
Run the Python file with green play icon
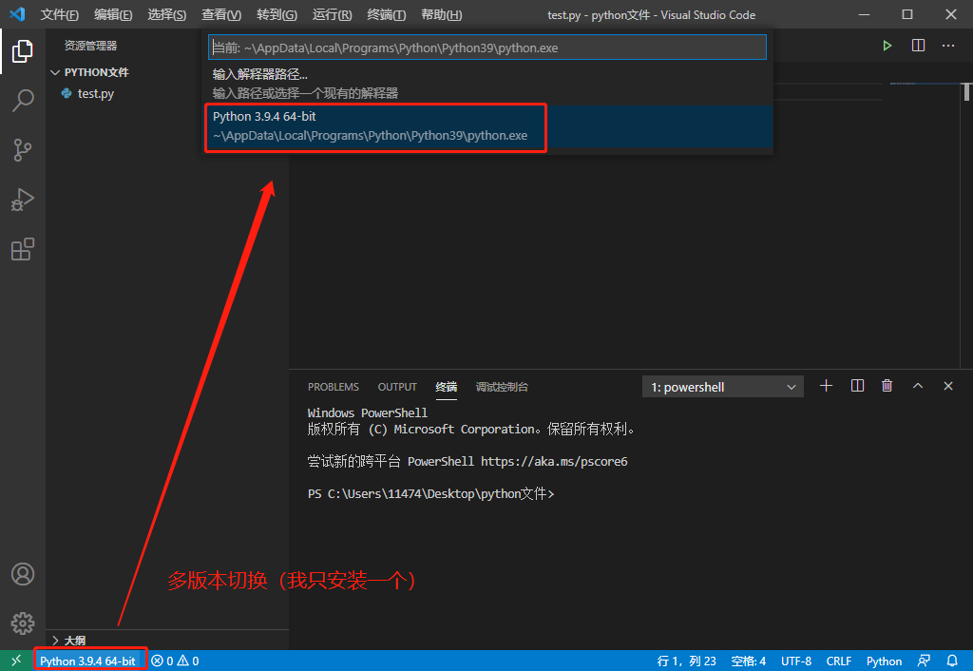pos(887,46)
